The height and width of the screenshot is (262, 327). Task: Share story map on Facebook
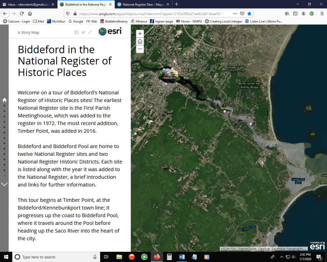(77, 32)
